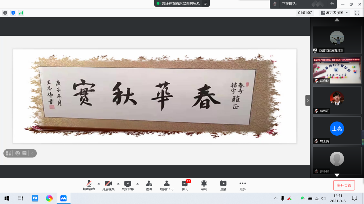Open the 更多 more menu

point(242,185)
